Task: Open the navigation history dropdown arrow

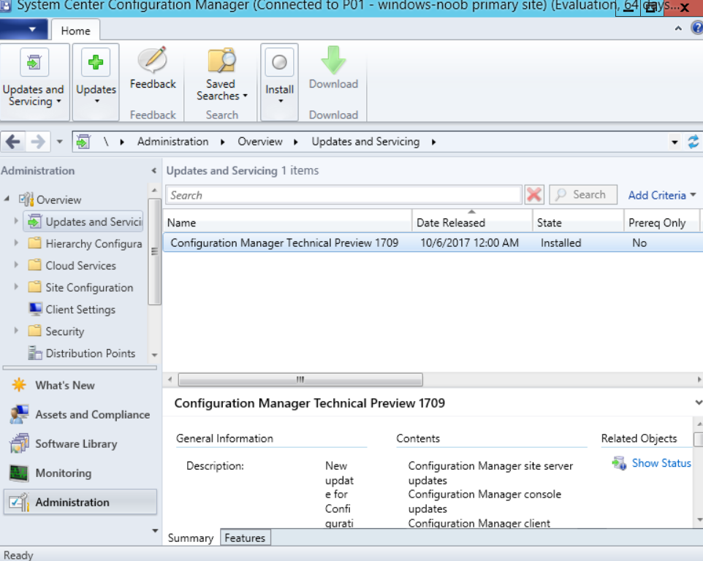Action: point(60,142)
